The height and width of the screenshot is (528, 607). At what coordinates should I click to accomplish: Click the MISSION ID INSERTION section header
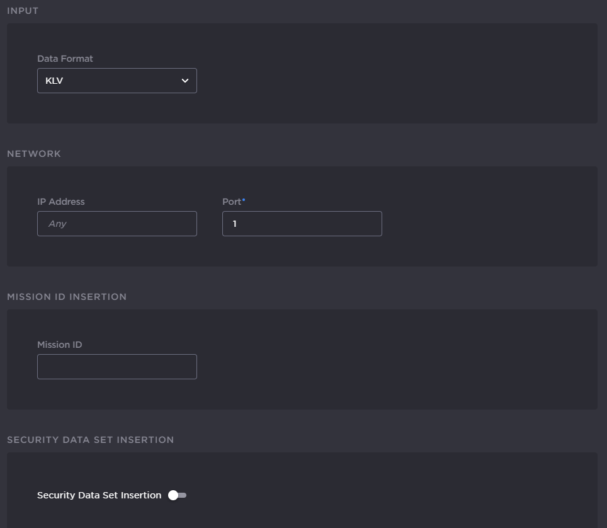pos(67,297)
